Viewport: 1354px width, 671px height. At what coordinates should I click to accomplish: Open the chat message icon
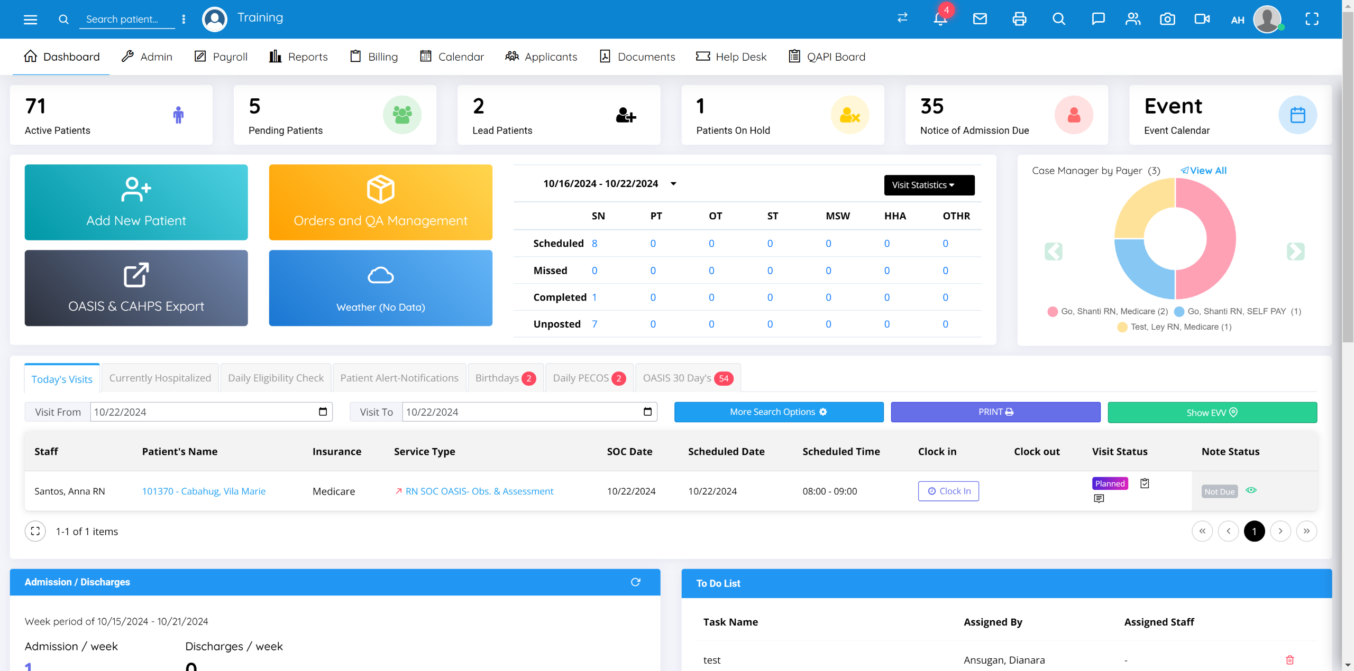coord(1098,19)
